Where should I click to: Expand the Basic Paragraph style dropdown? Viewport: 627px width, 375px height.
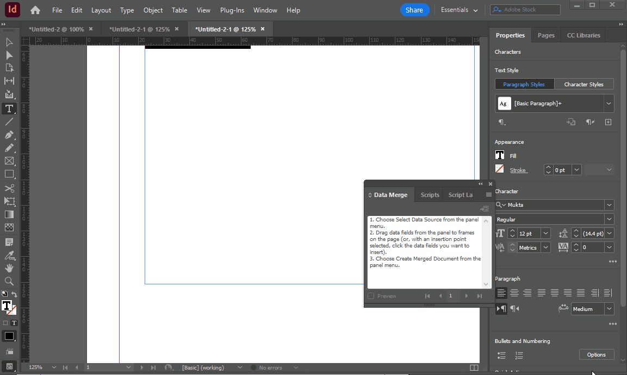609,103
